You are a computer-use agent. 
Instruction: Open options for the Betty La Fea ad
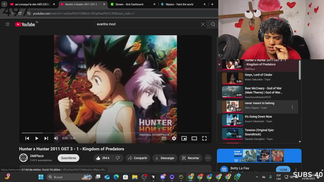(x=296, y=170)
